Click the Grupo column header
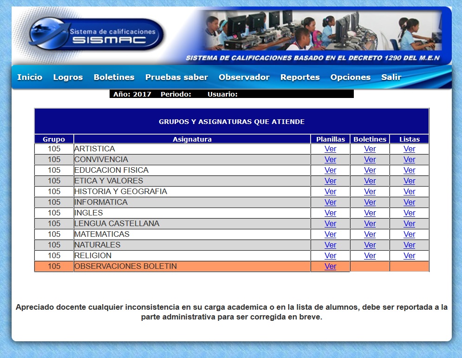Screen dimensions: 462x358 (x=54, y=139)
